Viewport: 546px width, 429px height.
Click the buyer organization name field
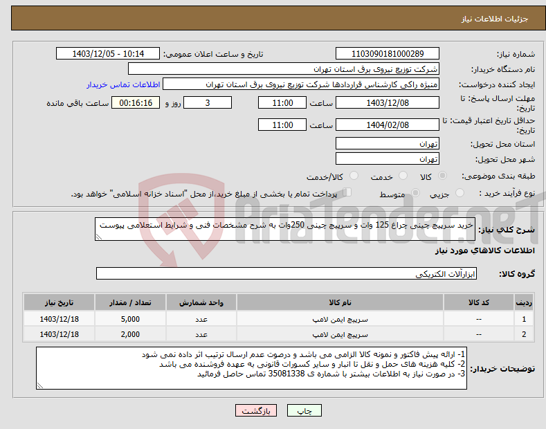(x=284, y=69)
